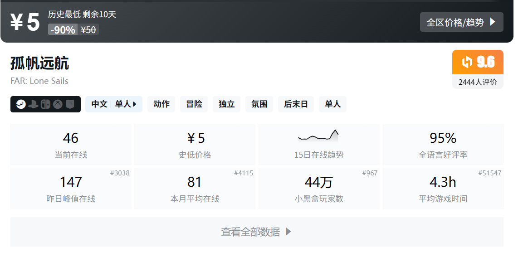Select the Xbox platform icon

[58, 104]
